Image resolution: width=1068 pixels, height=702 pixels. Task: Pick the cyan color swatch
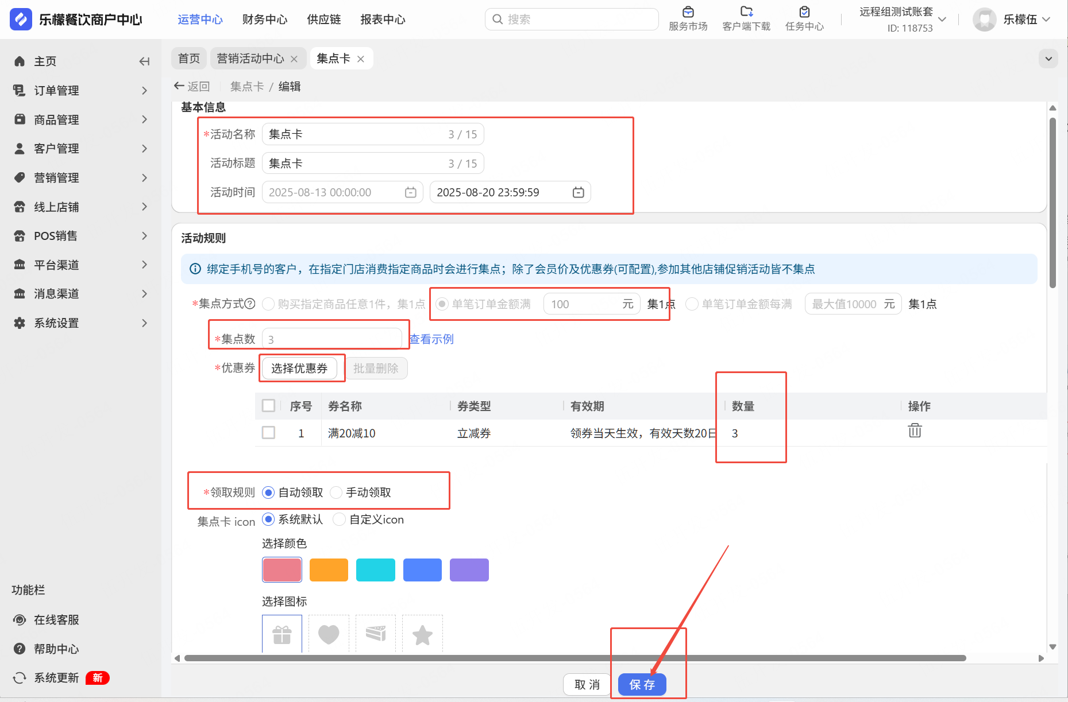click(376, 570)
